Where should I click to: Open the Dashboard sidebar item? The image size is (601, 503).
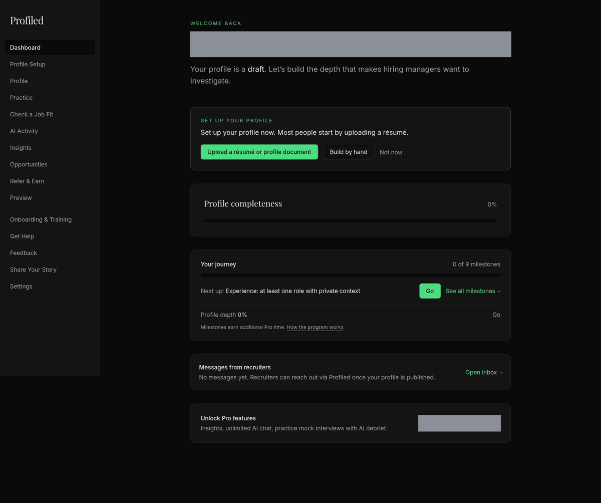[x=50, y=48]
